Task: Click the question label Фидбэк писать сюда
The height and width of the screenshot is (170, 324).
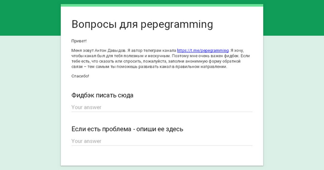Action: pyautogui.click(x=102, y=95)
